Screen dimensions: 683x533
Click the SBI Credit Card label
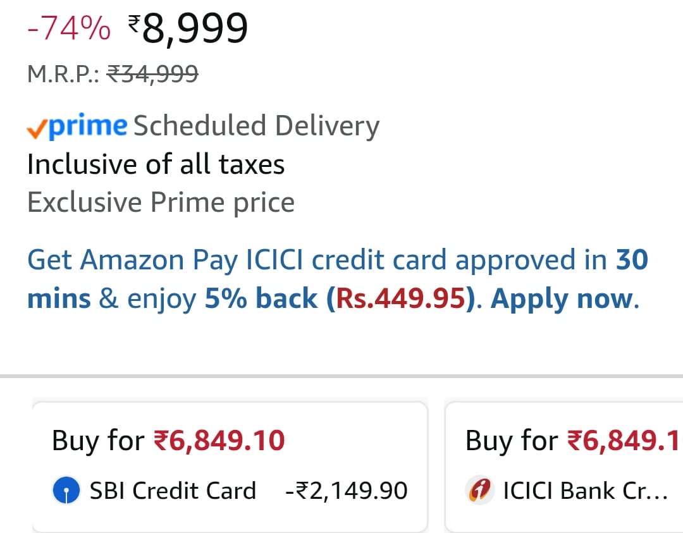tap(173, 491)
